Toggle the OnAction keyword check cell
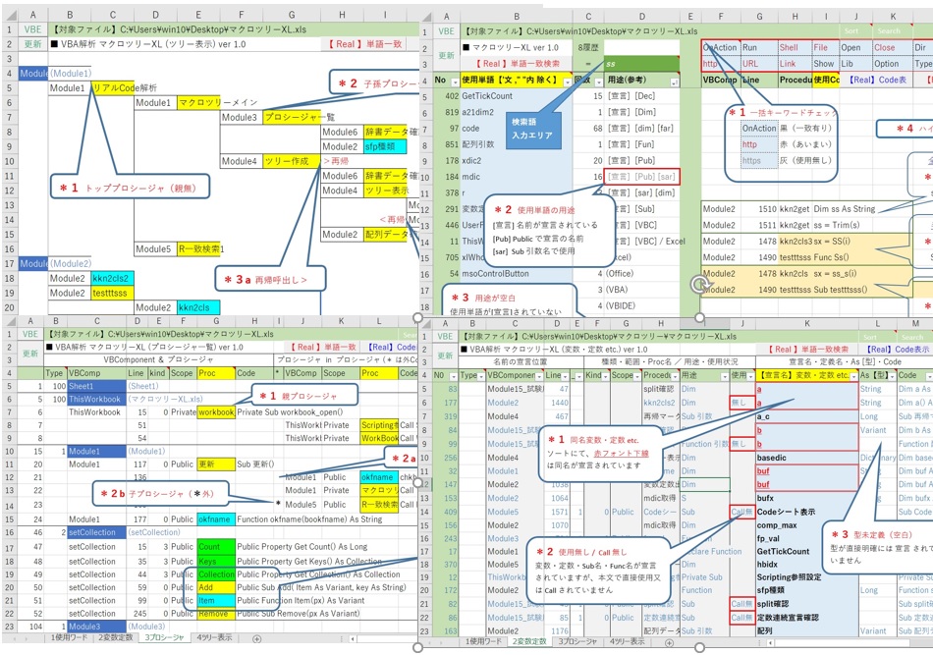The image size is (933, 655). (x=720, y=47)
